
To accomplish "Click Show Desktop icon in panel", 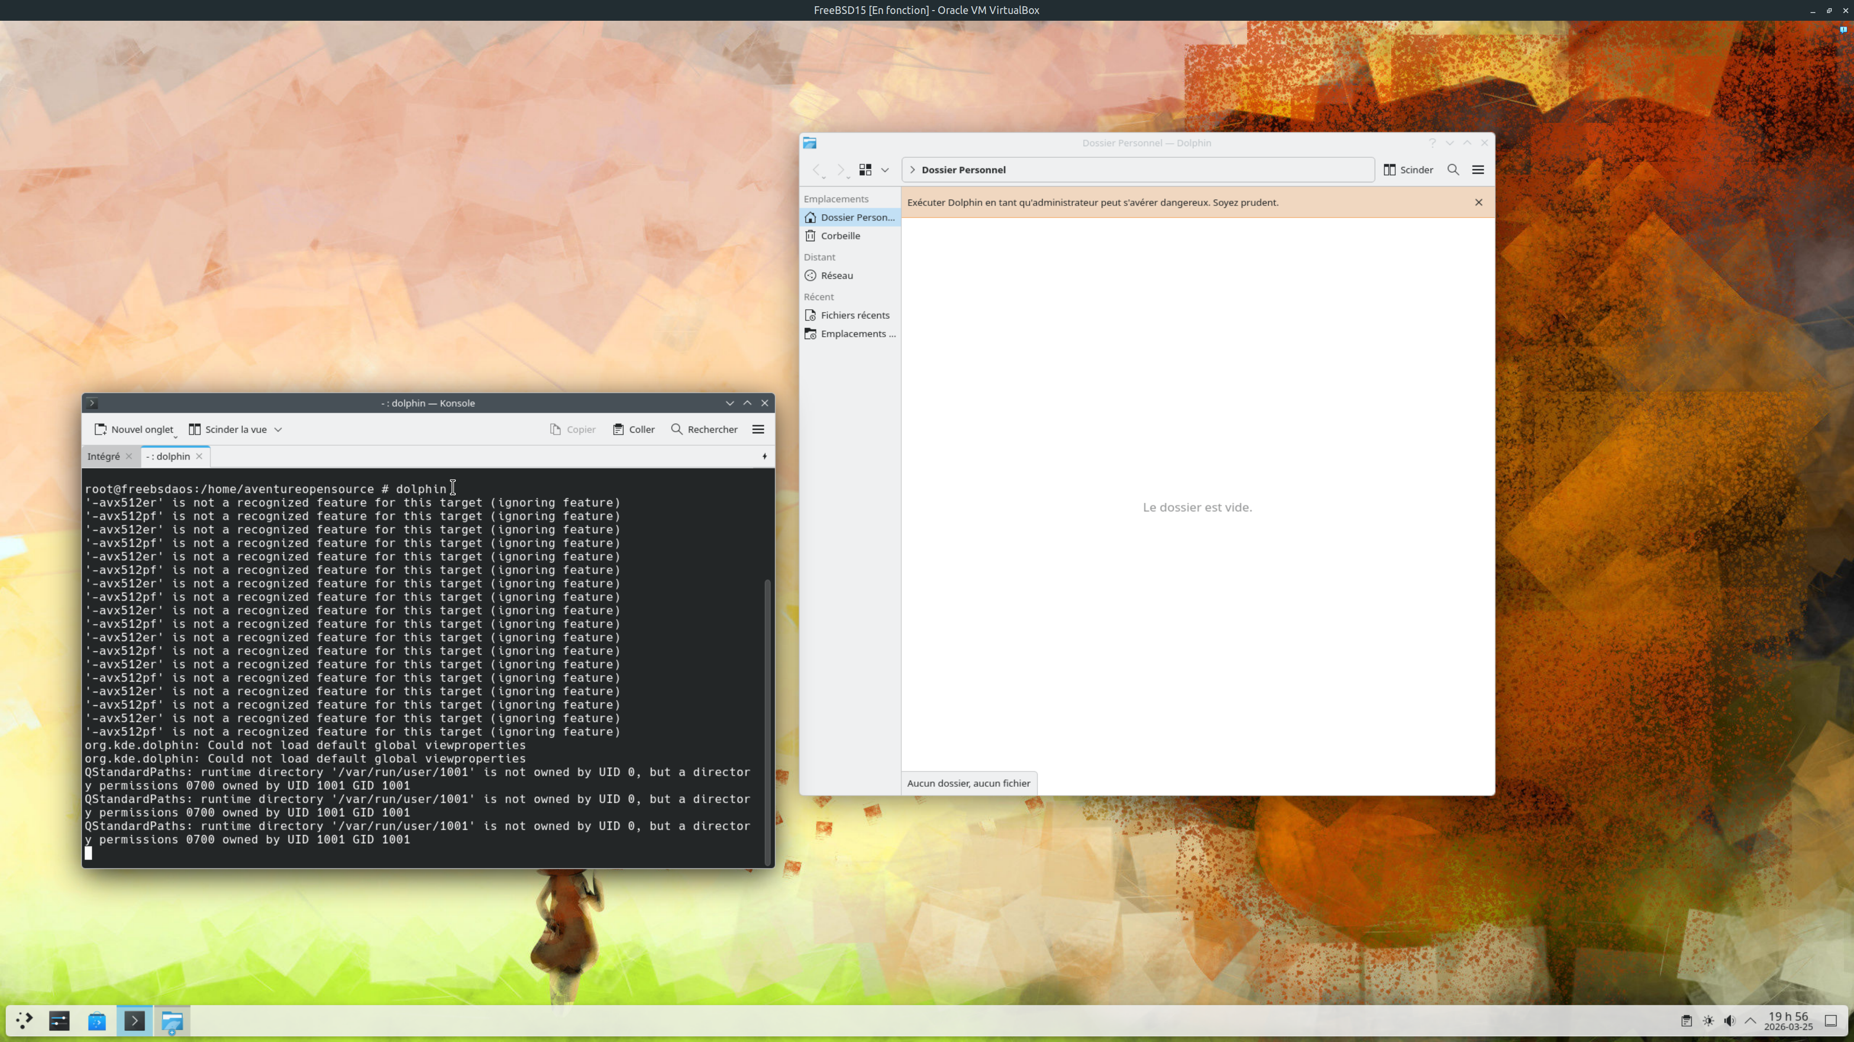I will [1831, 1021].
